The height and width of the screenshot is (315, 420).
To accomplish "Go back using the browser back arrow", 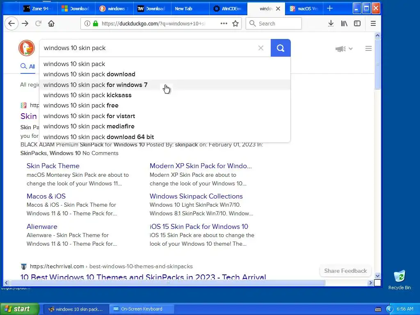I will pos(11,23).
